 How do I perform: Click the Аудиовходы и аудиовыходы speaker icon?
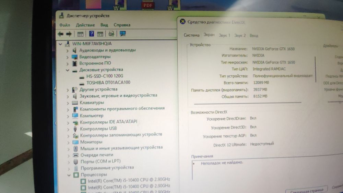(74, 50)
